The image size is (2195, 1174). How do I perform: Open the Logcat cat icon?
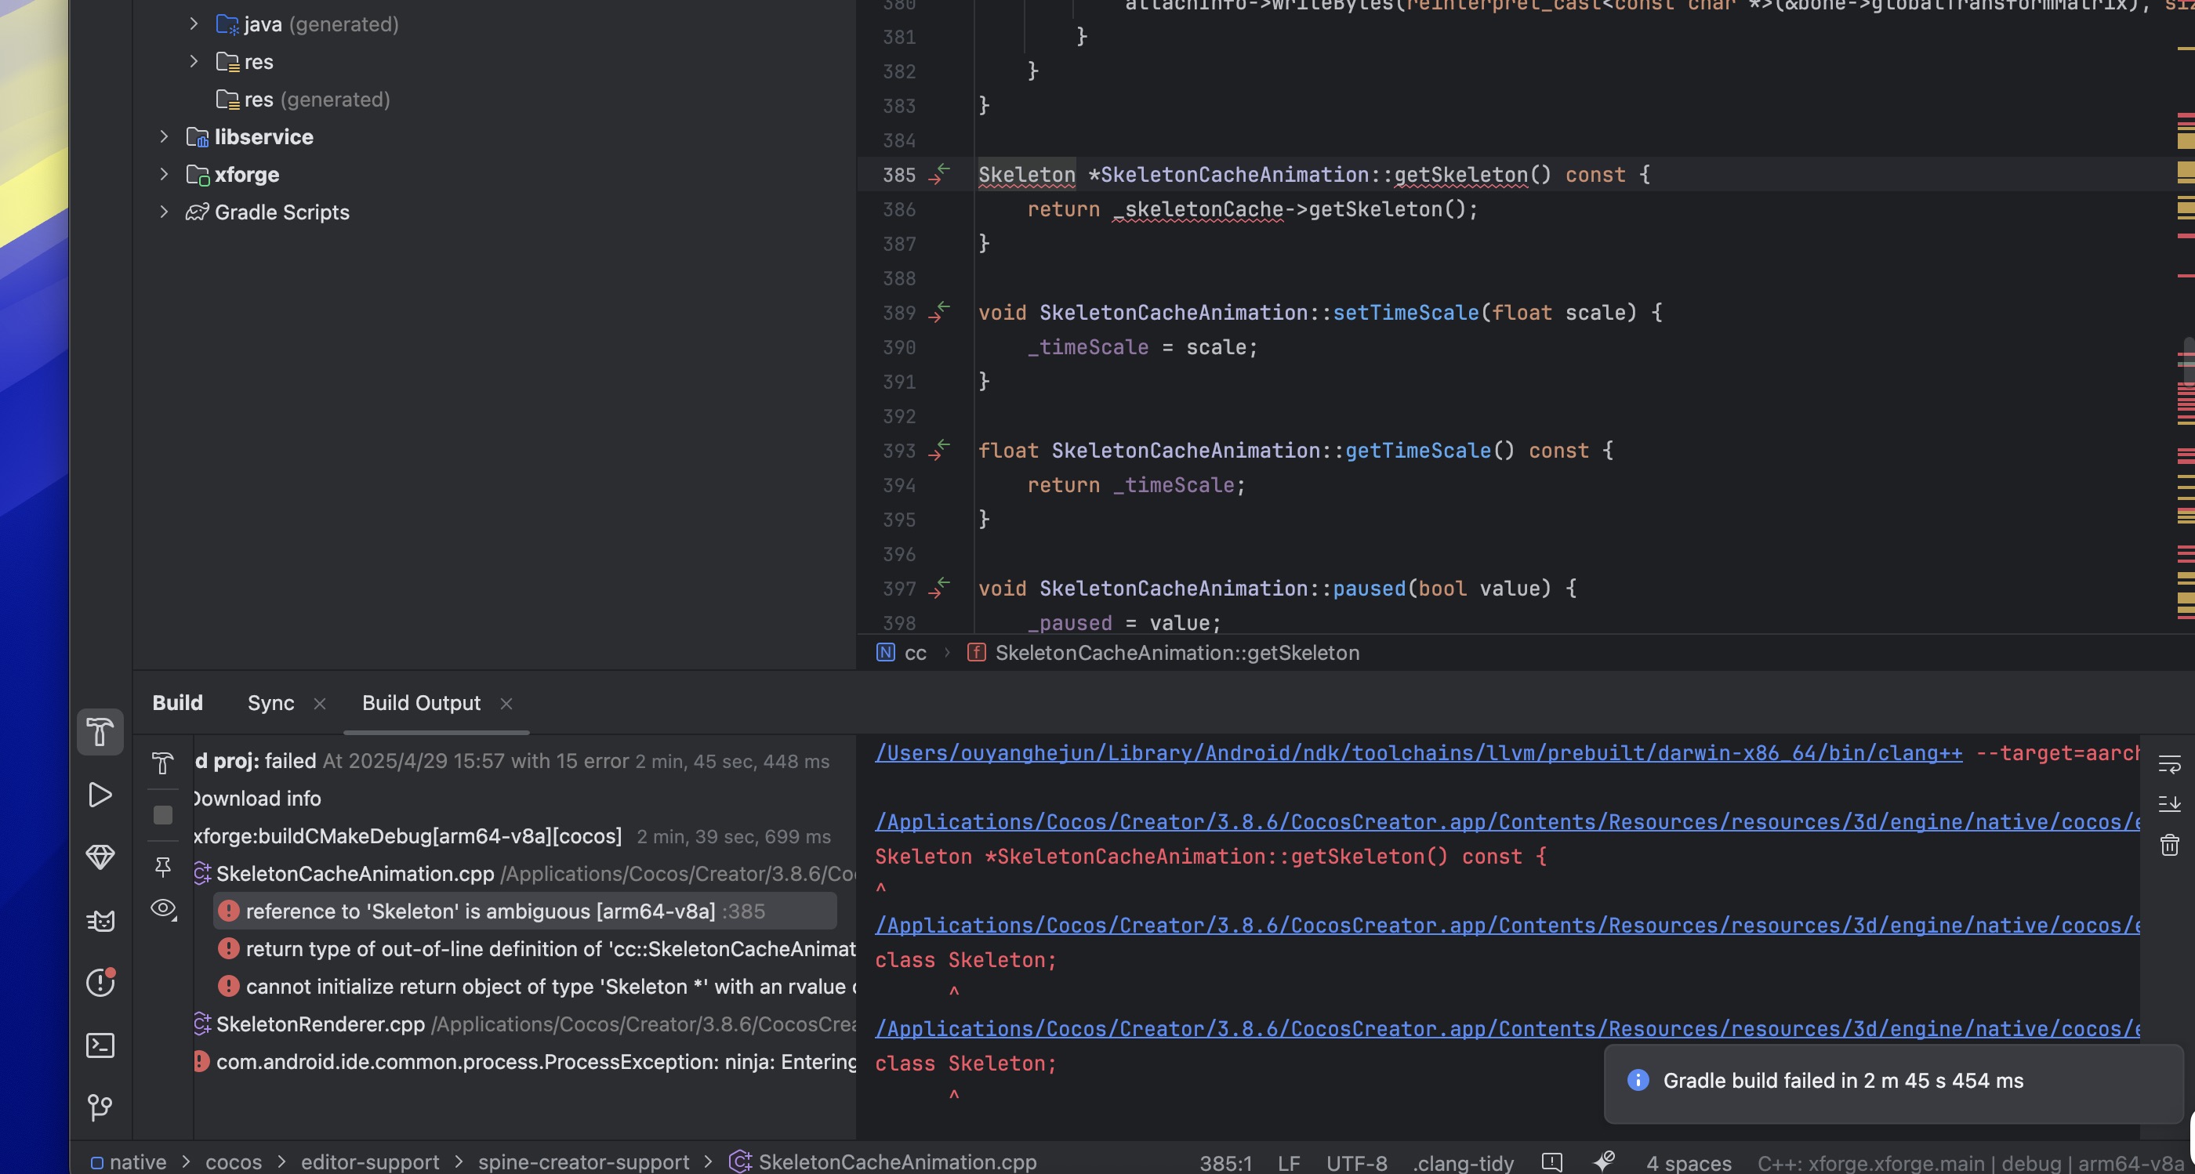(x=100, y=920)
